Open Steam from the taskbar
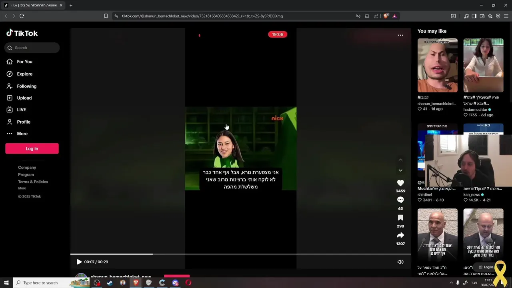512x288 pixels. coord(110,283)
